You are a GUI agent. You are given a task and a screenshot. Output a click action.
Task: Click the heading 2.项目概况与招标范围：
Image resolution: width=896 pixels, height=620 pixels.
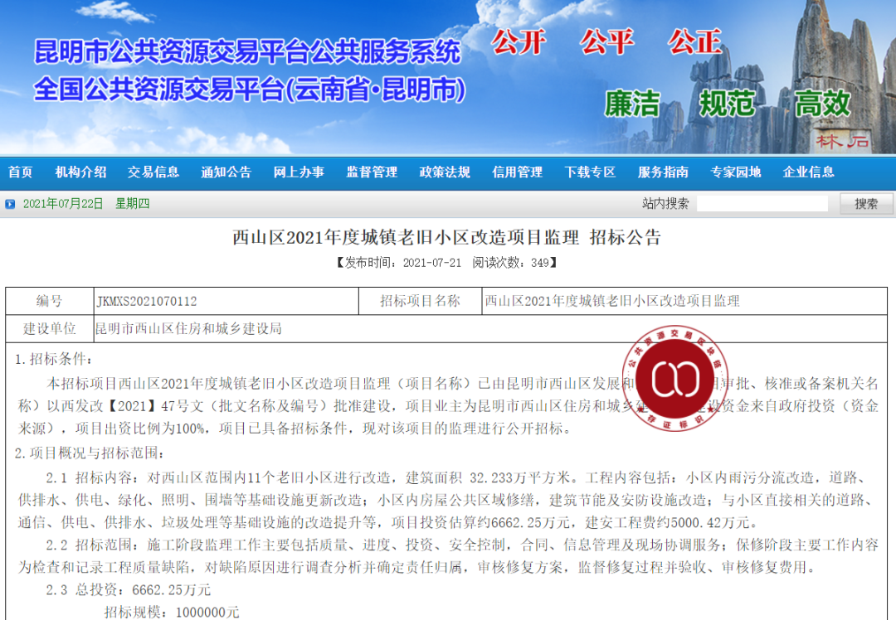pyautogui.click(x=90, y=453)
